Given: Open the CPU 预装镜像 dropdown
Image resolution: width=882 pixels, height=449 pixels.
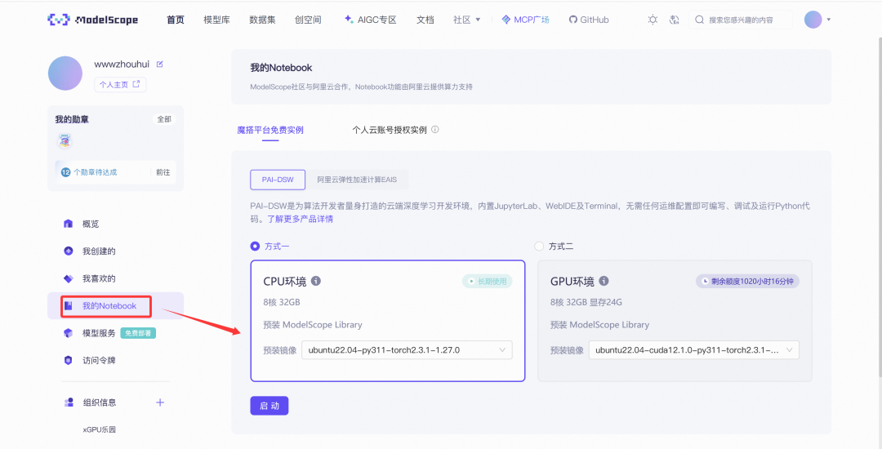Looking at the screenshot, I should [407, 349].
